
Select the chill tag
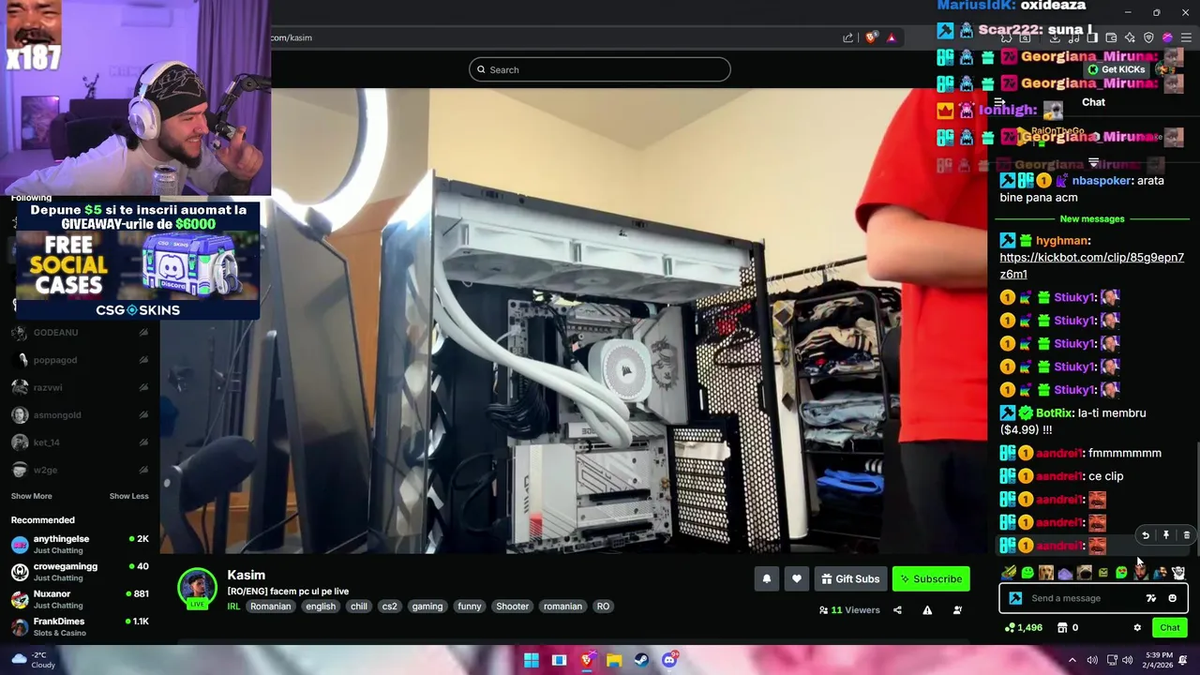(x=359, y=607)
